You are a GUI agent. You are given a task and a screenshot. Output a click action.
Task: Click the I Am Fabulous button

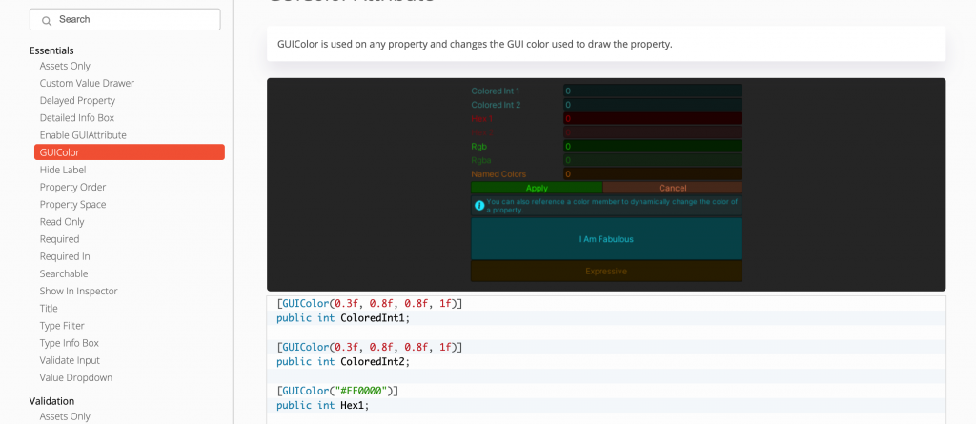coord(606,239)
